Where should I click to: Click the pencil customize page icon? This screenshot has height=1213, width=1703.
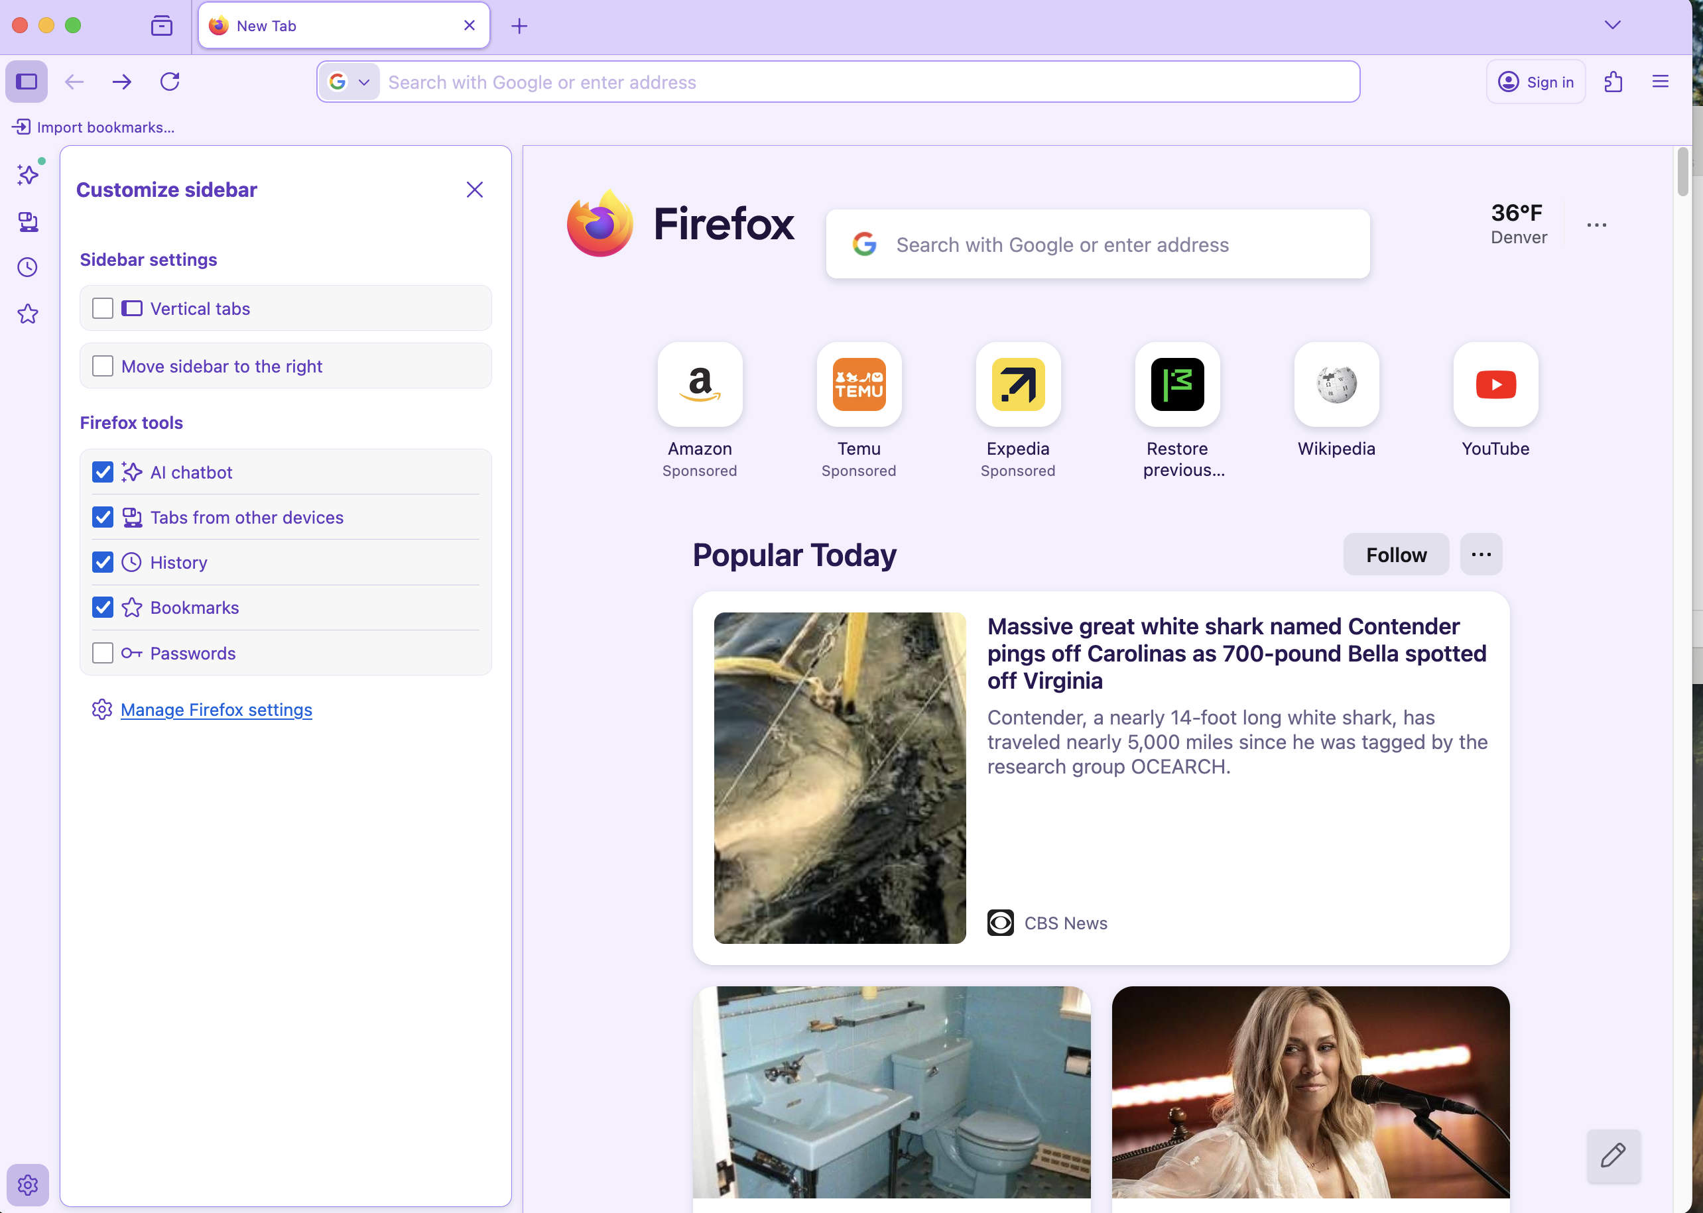point(1613,1155)
